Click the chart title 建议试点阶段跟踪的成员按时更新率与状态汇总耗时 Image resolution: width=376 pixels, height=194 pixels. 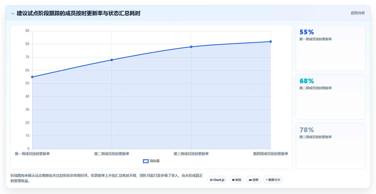click(x=78, y=13)
